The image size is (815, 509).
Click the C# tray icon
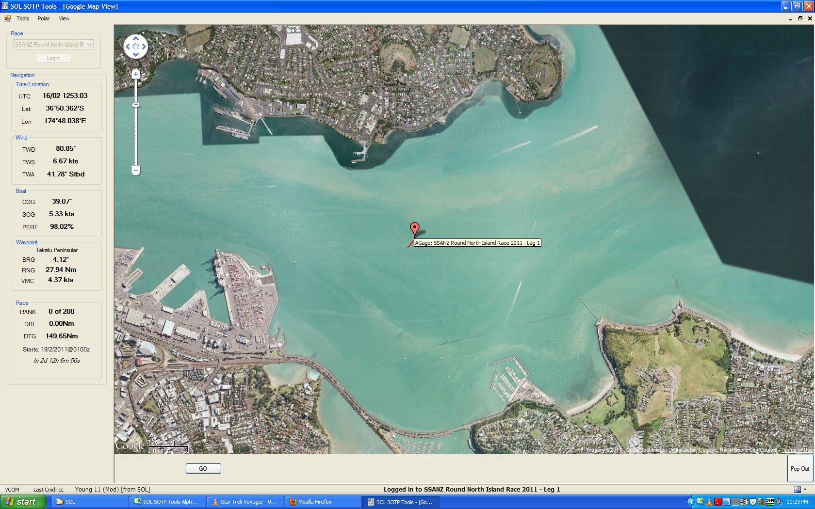click(700, 502)
